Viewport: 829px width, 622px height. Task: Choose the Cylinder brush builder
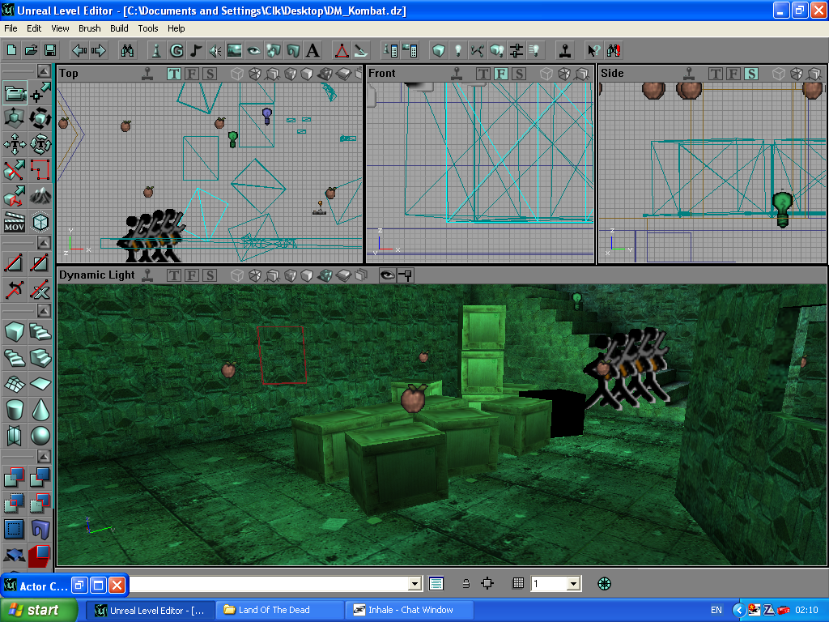[x=15, y=409]
